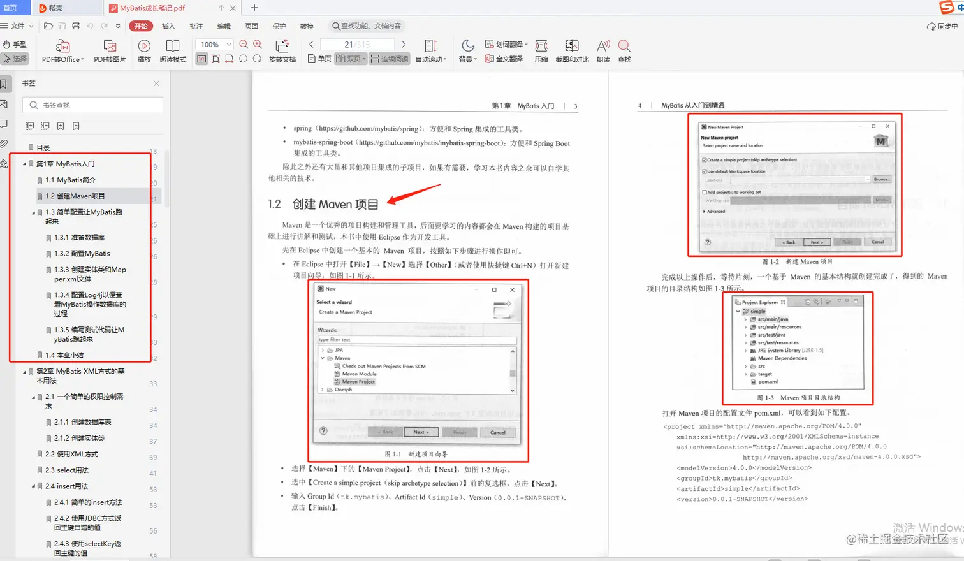The image size is (964, 561).
Task: Click the save disk icon
Action: [62, 26]
